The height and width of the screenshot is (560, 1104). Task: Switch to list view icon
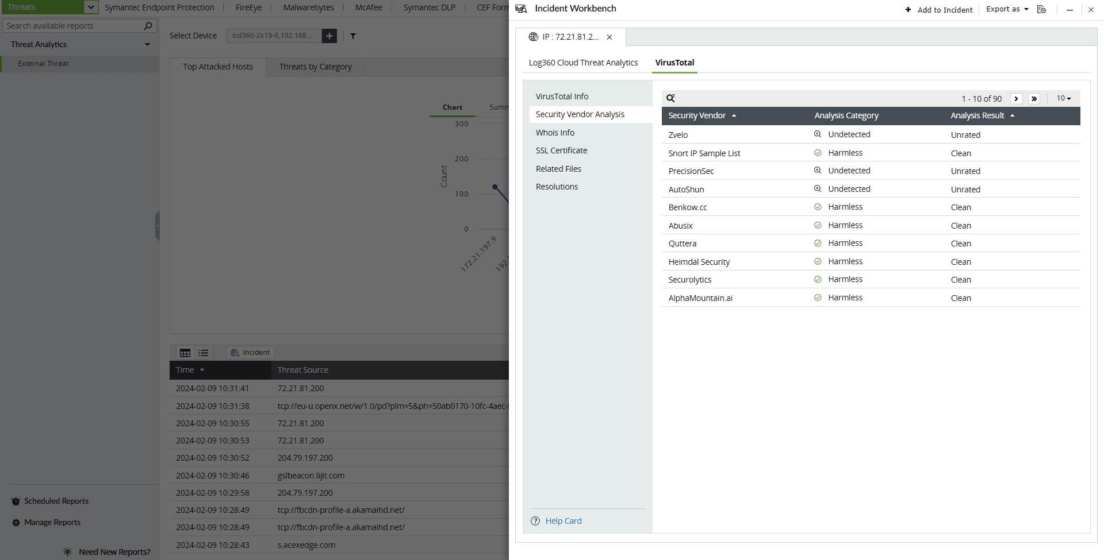pyautogui.click(x=204, y=353)
